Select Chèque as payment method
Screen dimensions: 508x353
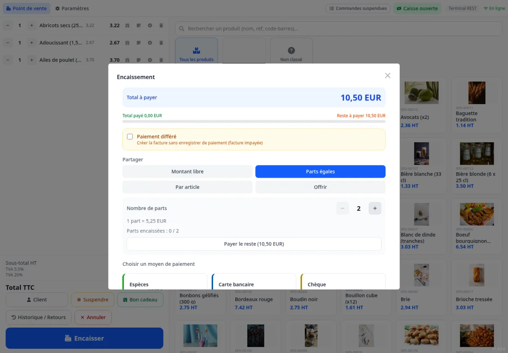click(x=343, y=281)
